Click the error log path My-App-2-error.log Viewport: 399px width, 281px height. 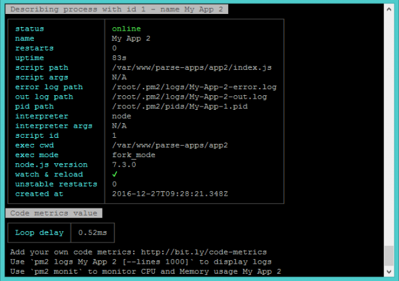(194, 87)
